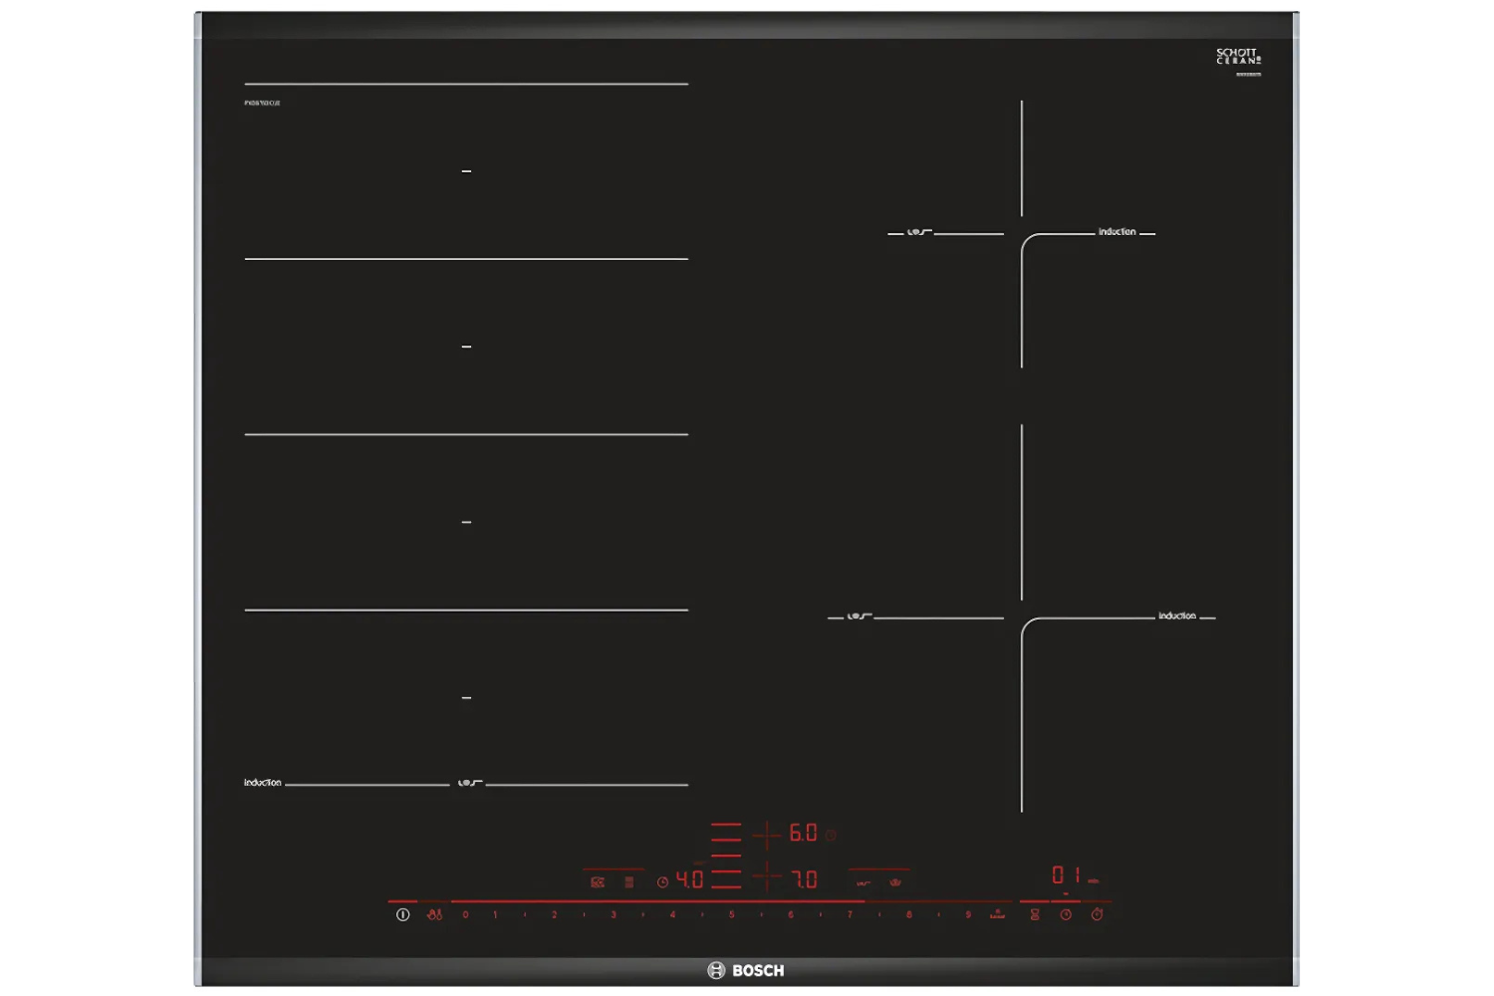Enable the frying sensor pan icon

point(864,882)
